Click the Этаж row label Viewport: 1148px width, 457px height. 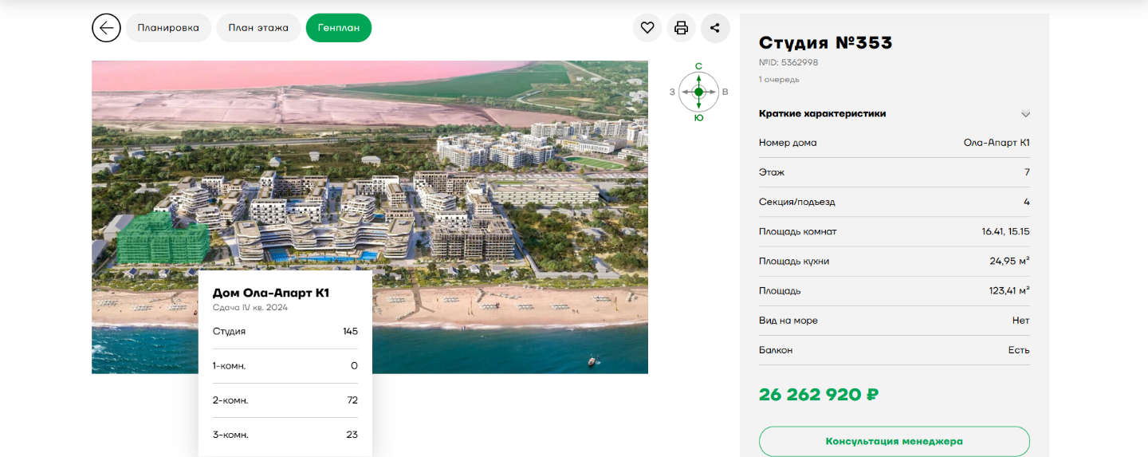pyautogui.click(x=772, y=172)
